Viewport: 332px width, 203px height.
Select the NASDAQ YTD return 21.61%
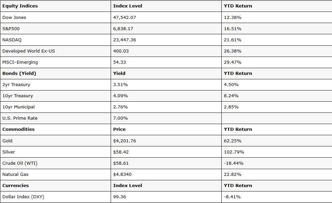click(233, 40)
